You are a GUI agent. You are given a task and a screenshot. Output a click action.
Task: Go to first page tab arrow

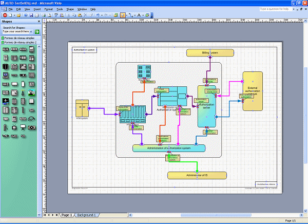[x=45, y=215]
